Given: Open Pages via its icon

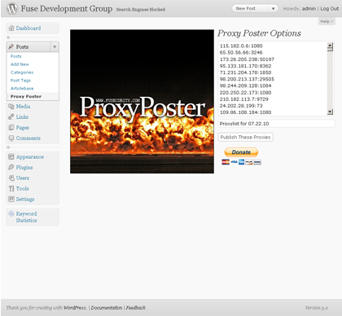Looking at the screenshot, I should pos(11,127).
